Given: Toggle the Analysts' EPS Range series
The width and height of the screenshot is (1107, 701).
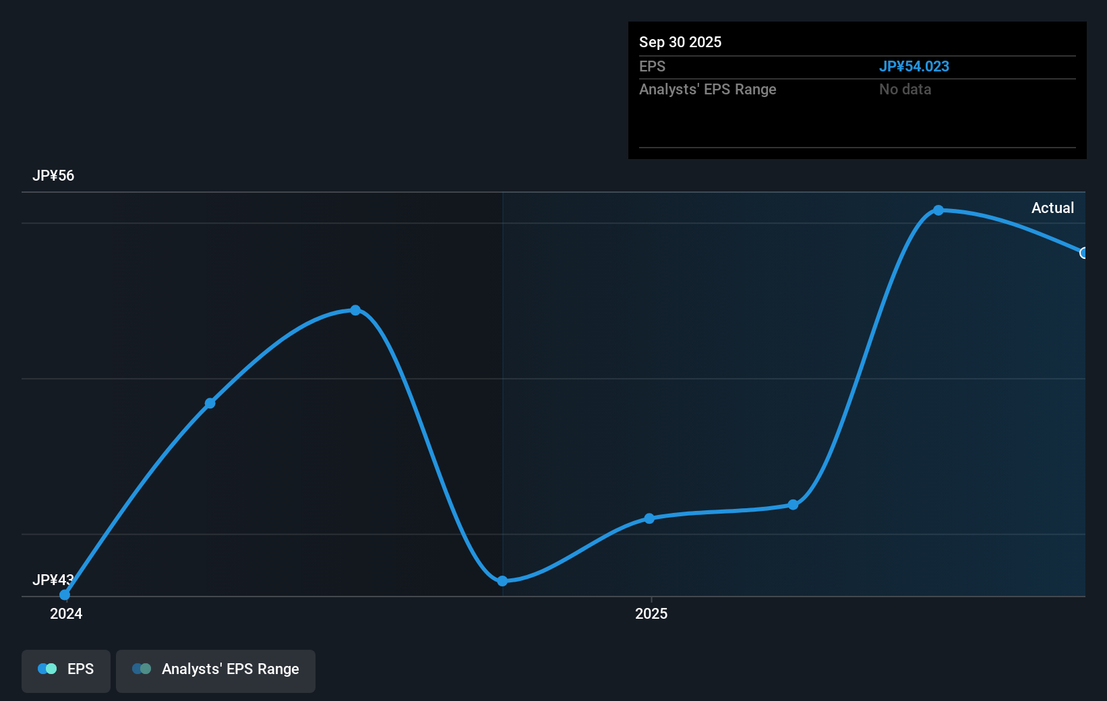Looking at the screenshot, I should click(216, 671).
